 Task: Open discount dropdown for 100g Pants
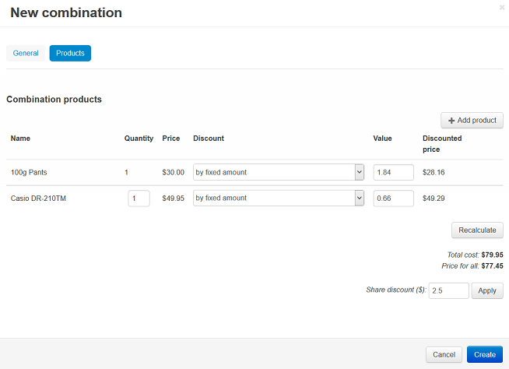(279, 172)
